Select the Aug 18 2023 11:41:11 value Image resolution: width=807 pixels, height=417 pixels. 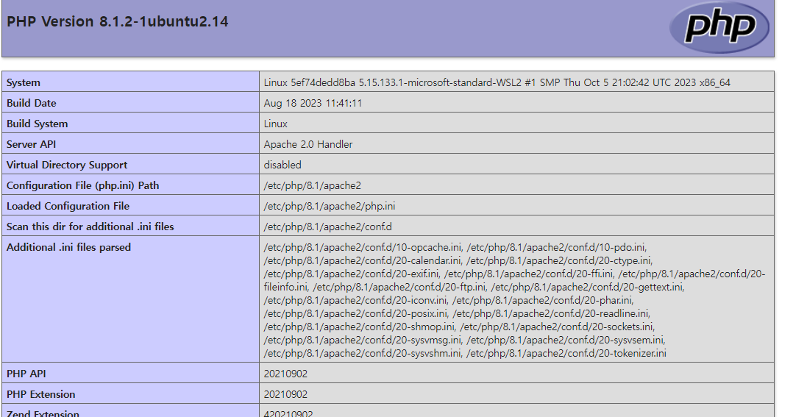click(x=313, y=103)
